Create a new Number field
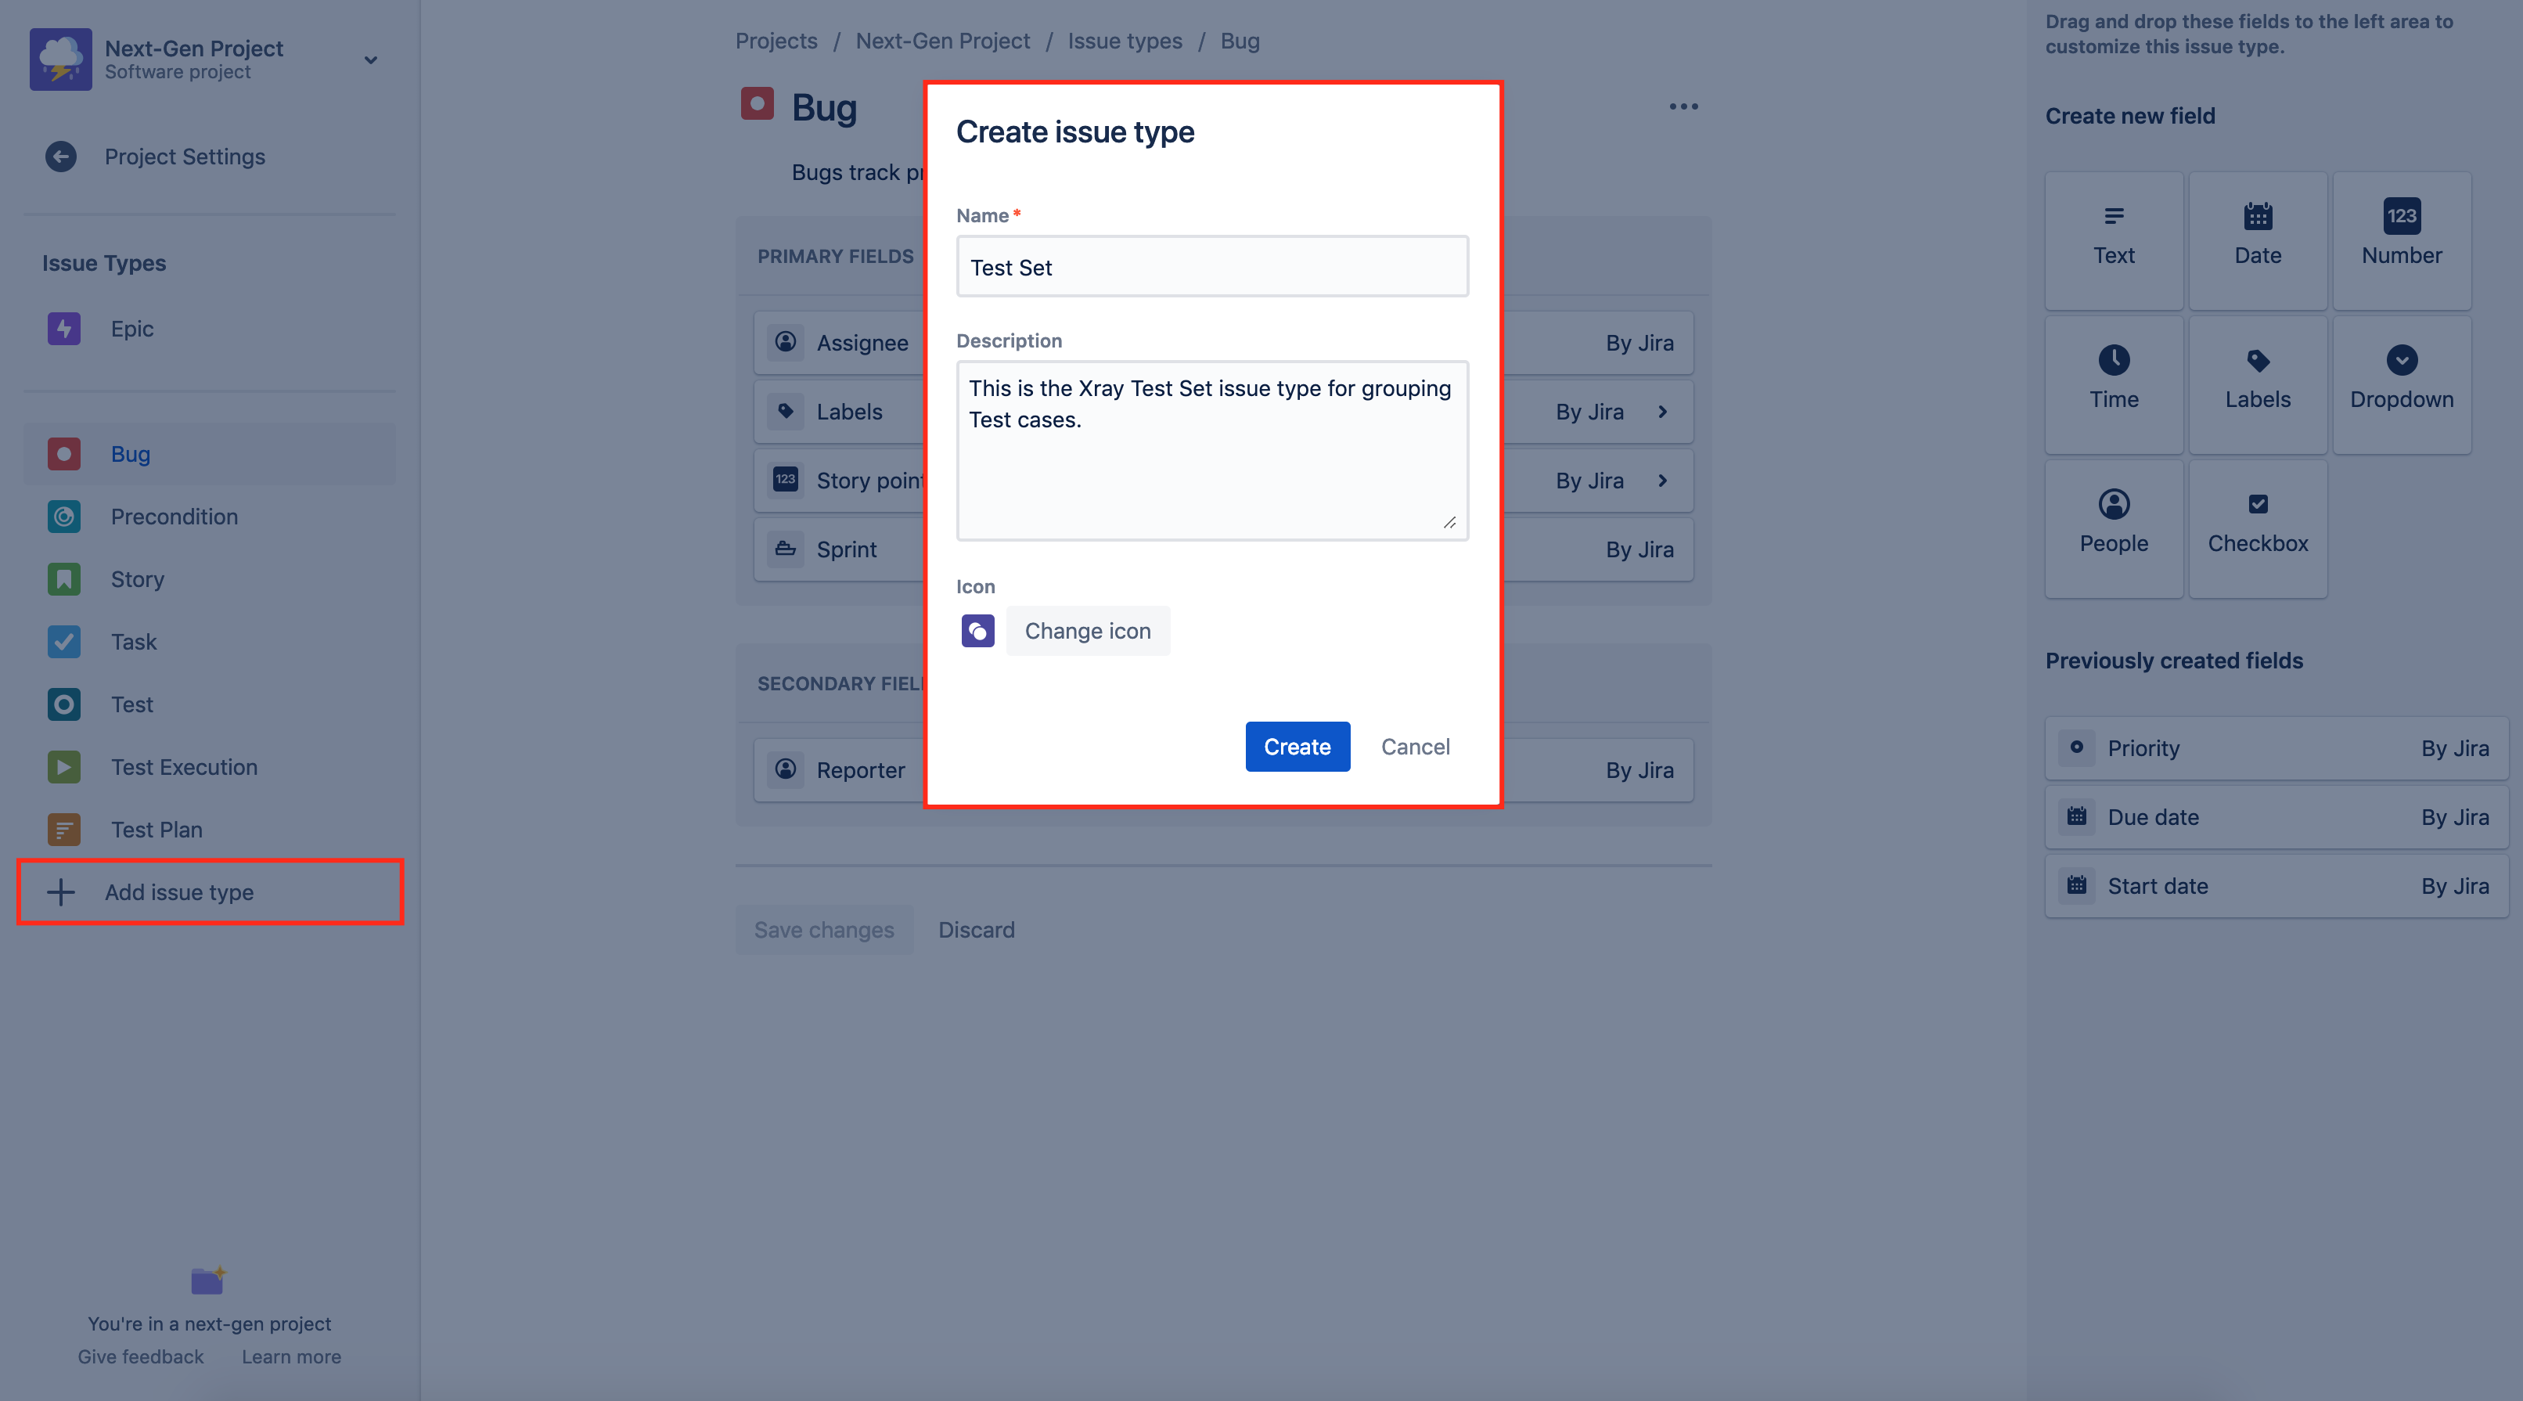The width and height of the screenshot is (2523, 1401). [2402, 240]
